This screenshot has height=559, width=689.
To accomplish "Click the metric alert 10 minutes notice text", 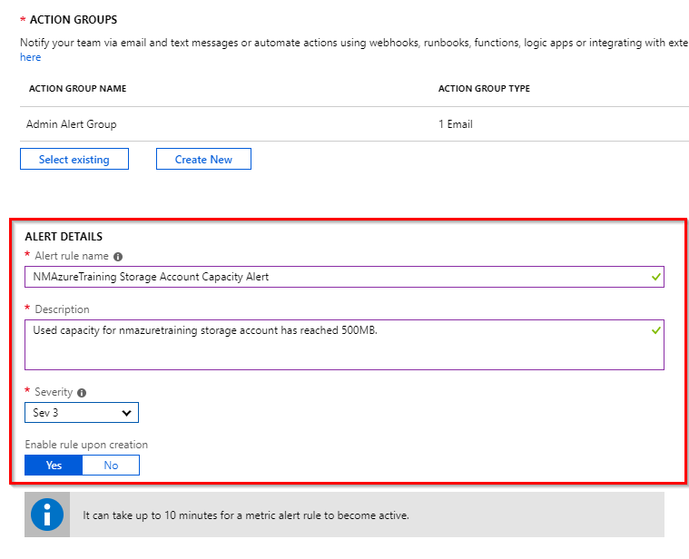I will 245,515.
